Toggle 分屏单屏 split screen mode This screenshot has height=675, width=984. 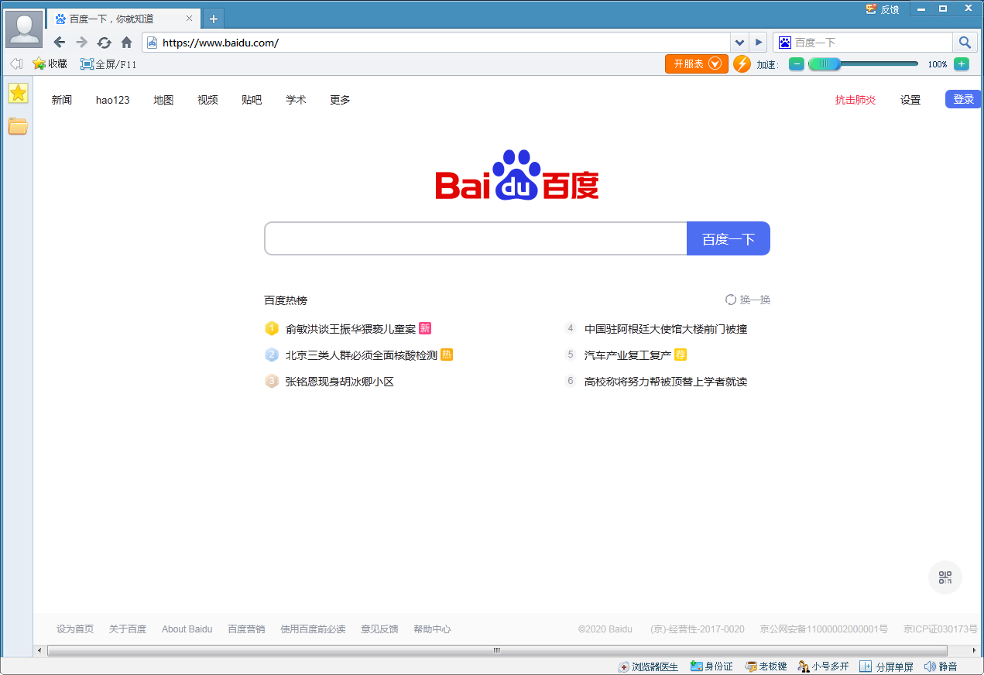886,666
